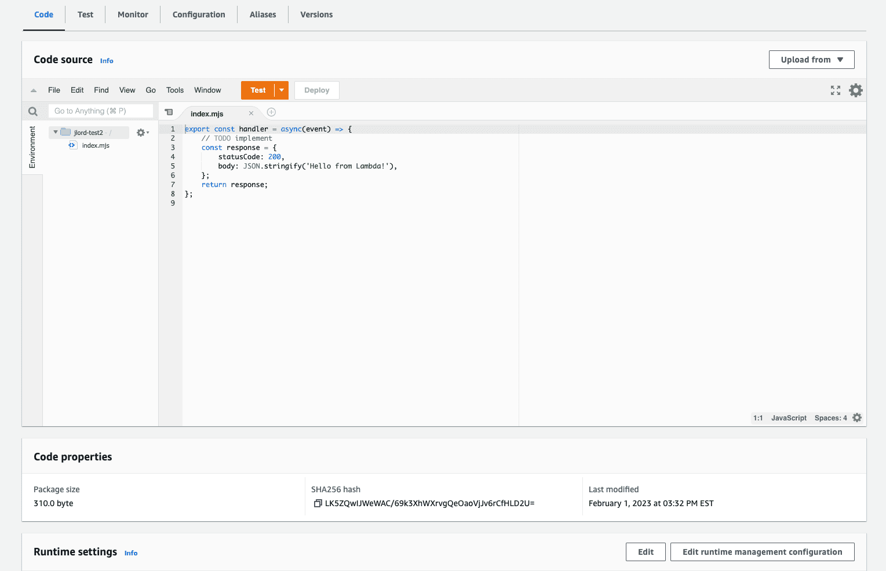Open the Tools menu

coord(174,90)
